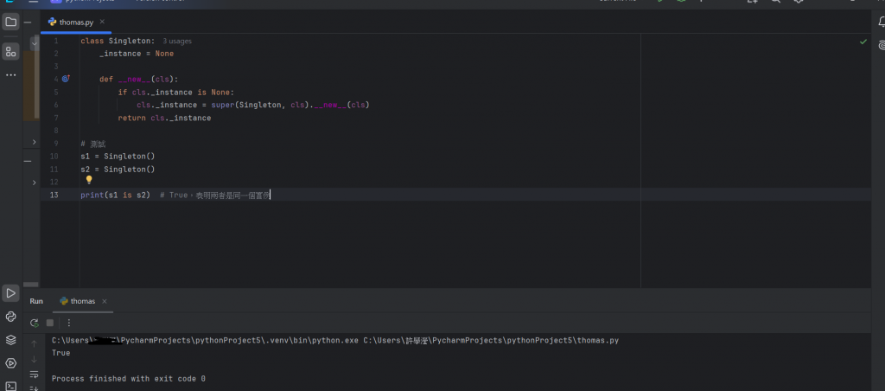Click the yellow lightbulb intention icon
885x391 pixels.
click(89, 180)
